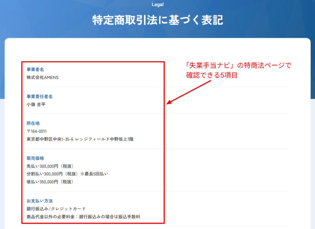Select the label 事業者名
Image resolution: width=315 pixels, height=229 pixels.
[35, 70]
